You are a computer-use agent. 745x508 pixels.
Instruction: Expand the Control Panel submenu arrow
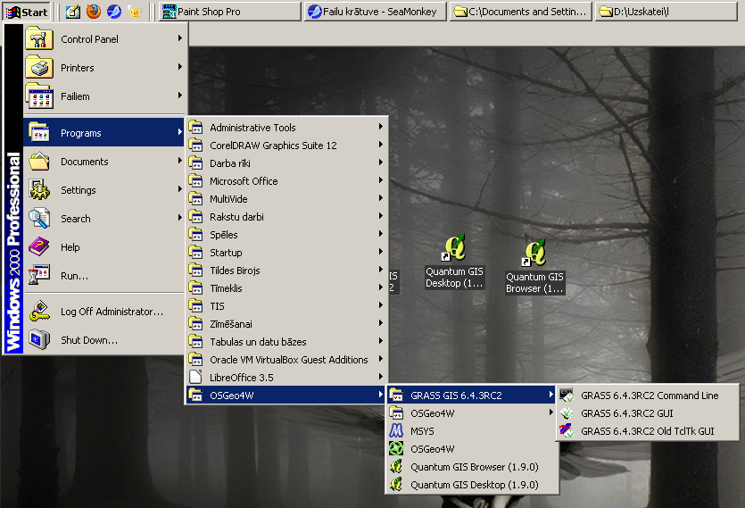click(179, 38)
